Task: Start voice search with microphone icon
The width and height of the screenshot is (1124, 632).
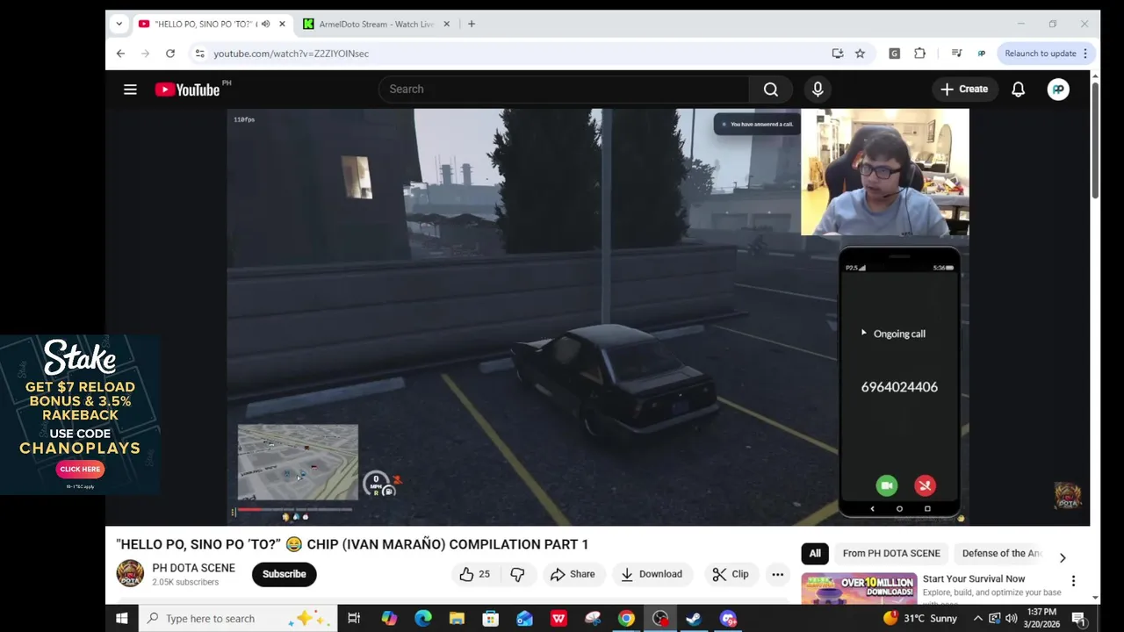Action: click(818, 89)
